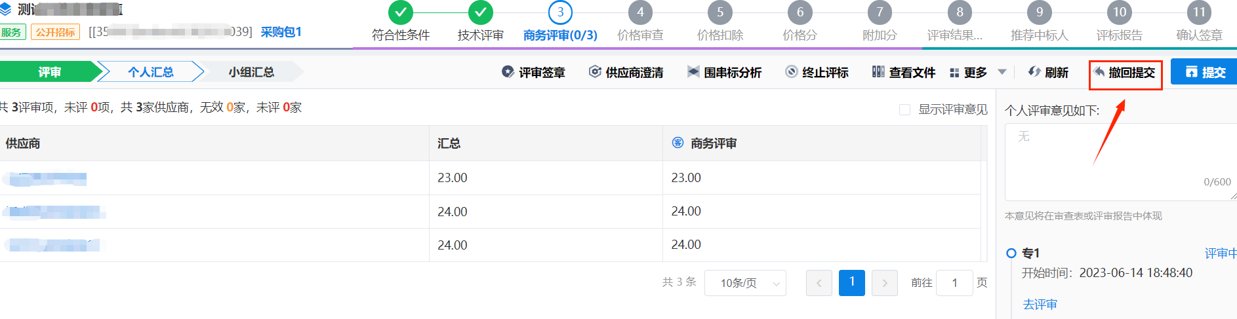Viewport: 1237px width, 319px height.
Task: Click 撤回提交 to withdraw submission
Action: point(1124,73)
